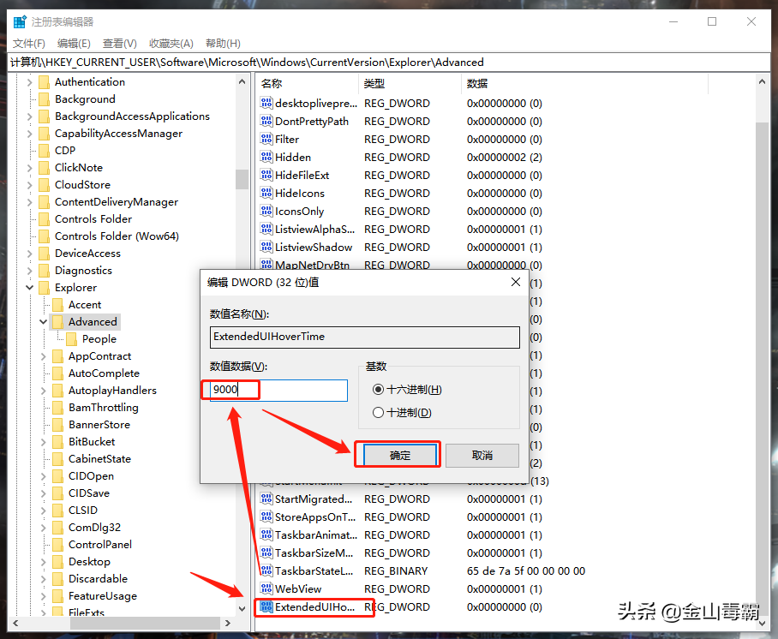778x639 pixels.
Task: Select the desktoplivepre... value icon
Action: coord(266,103)
